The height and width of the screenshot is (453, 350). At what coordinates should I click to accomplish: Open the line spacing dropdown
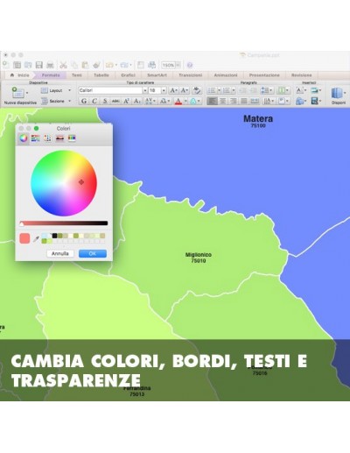(267, 90)
